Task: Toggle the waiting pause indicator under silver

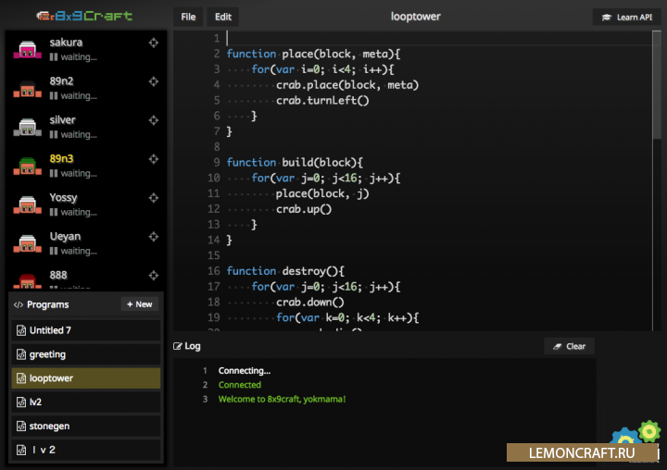Action: (x=55, y=135)
